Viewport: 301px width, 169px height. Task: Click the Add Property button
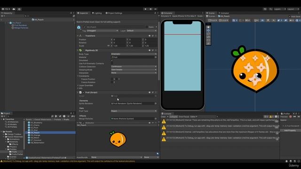290,131
